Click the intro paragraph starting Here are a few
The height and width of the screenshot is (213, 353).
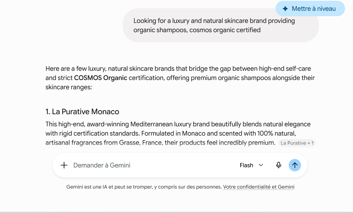[180, 78]
